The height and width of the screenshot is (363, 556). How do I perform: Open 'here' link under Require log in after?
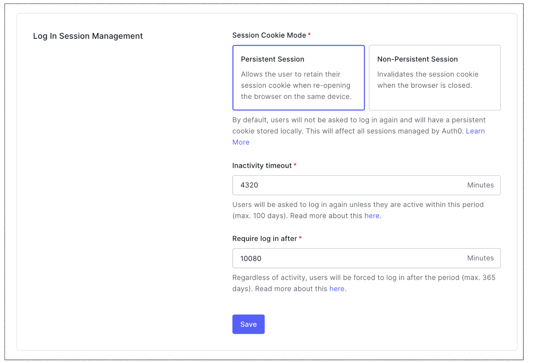[337, 289]
